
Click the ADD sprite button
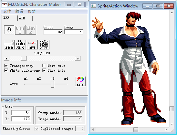[x=9, y=45]
